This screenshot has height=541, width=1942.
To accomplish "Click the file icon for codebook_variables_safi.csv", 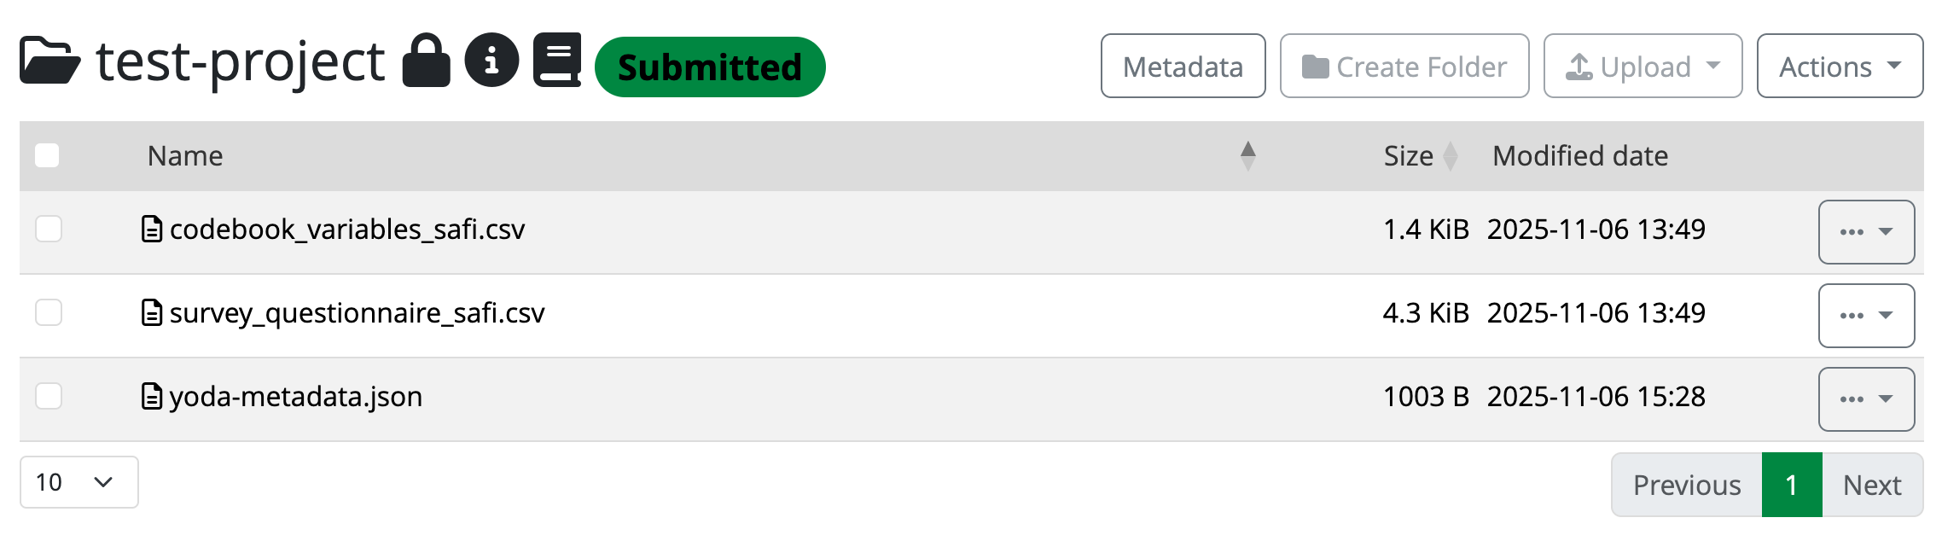I will 150,229.
